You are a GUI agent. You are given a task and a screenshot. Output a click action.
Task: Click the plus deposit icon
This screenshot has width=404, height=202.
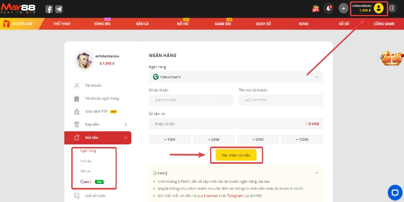pos(343,8)
